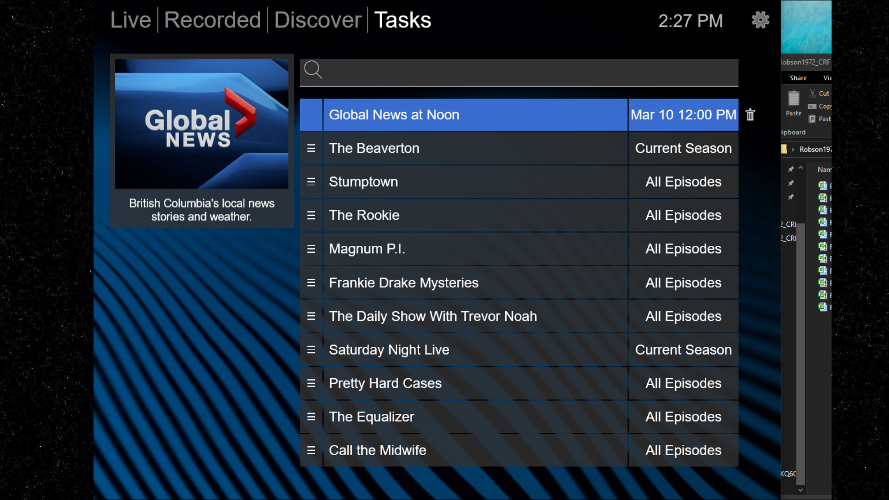Click the Global News thumbnail image

pyautogui.click(x=201, y=124)
